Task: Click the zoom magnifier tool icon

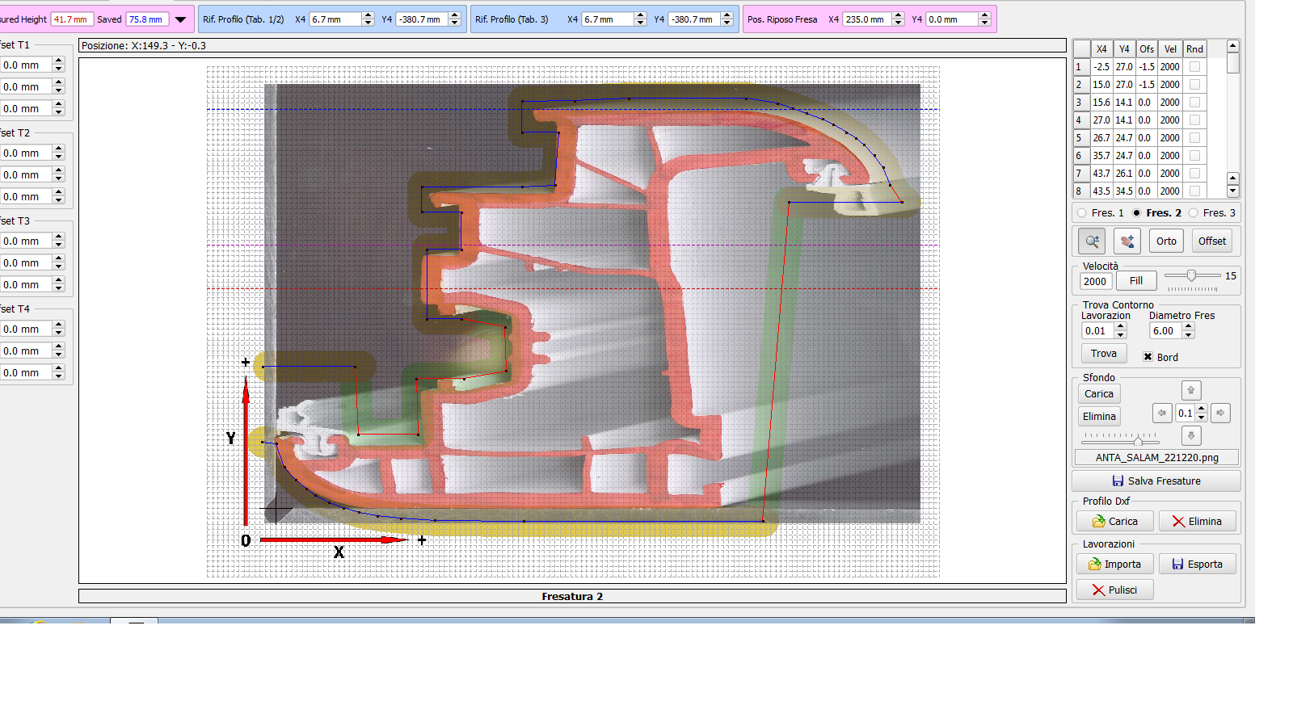Action: pos(1092,241)
